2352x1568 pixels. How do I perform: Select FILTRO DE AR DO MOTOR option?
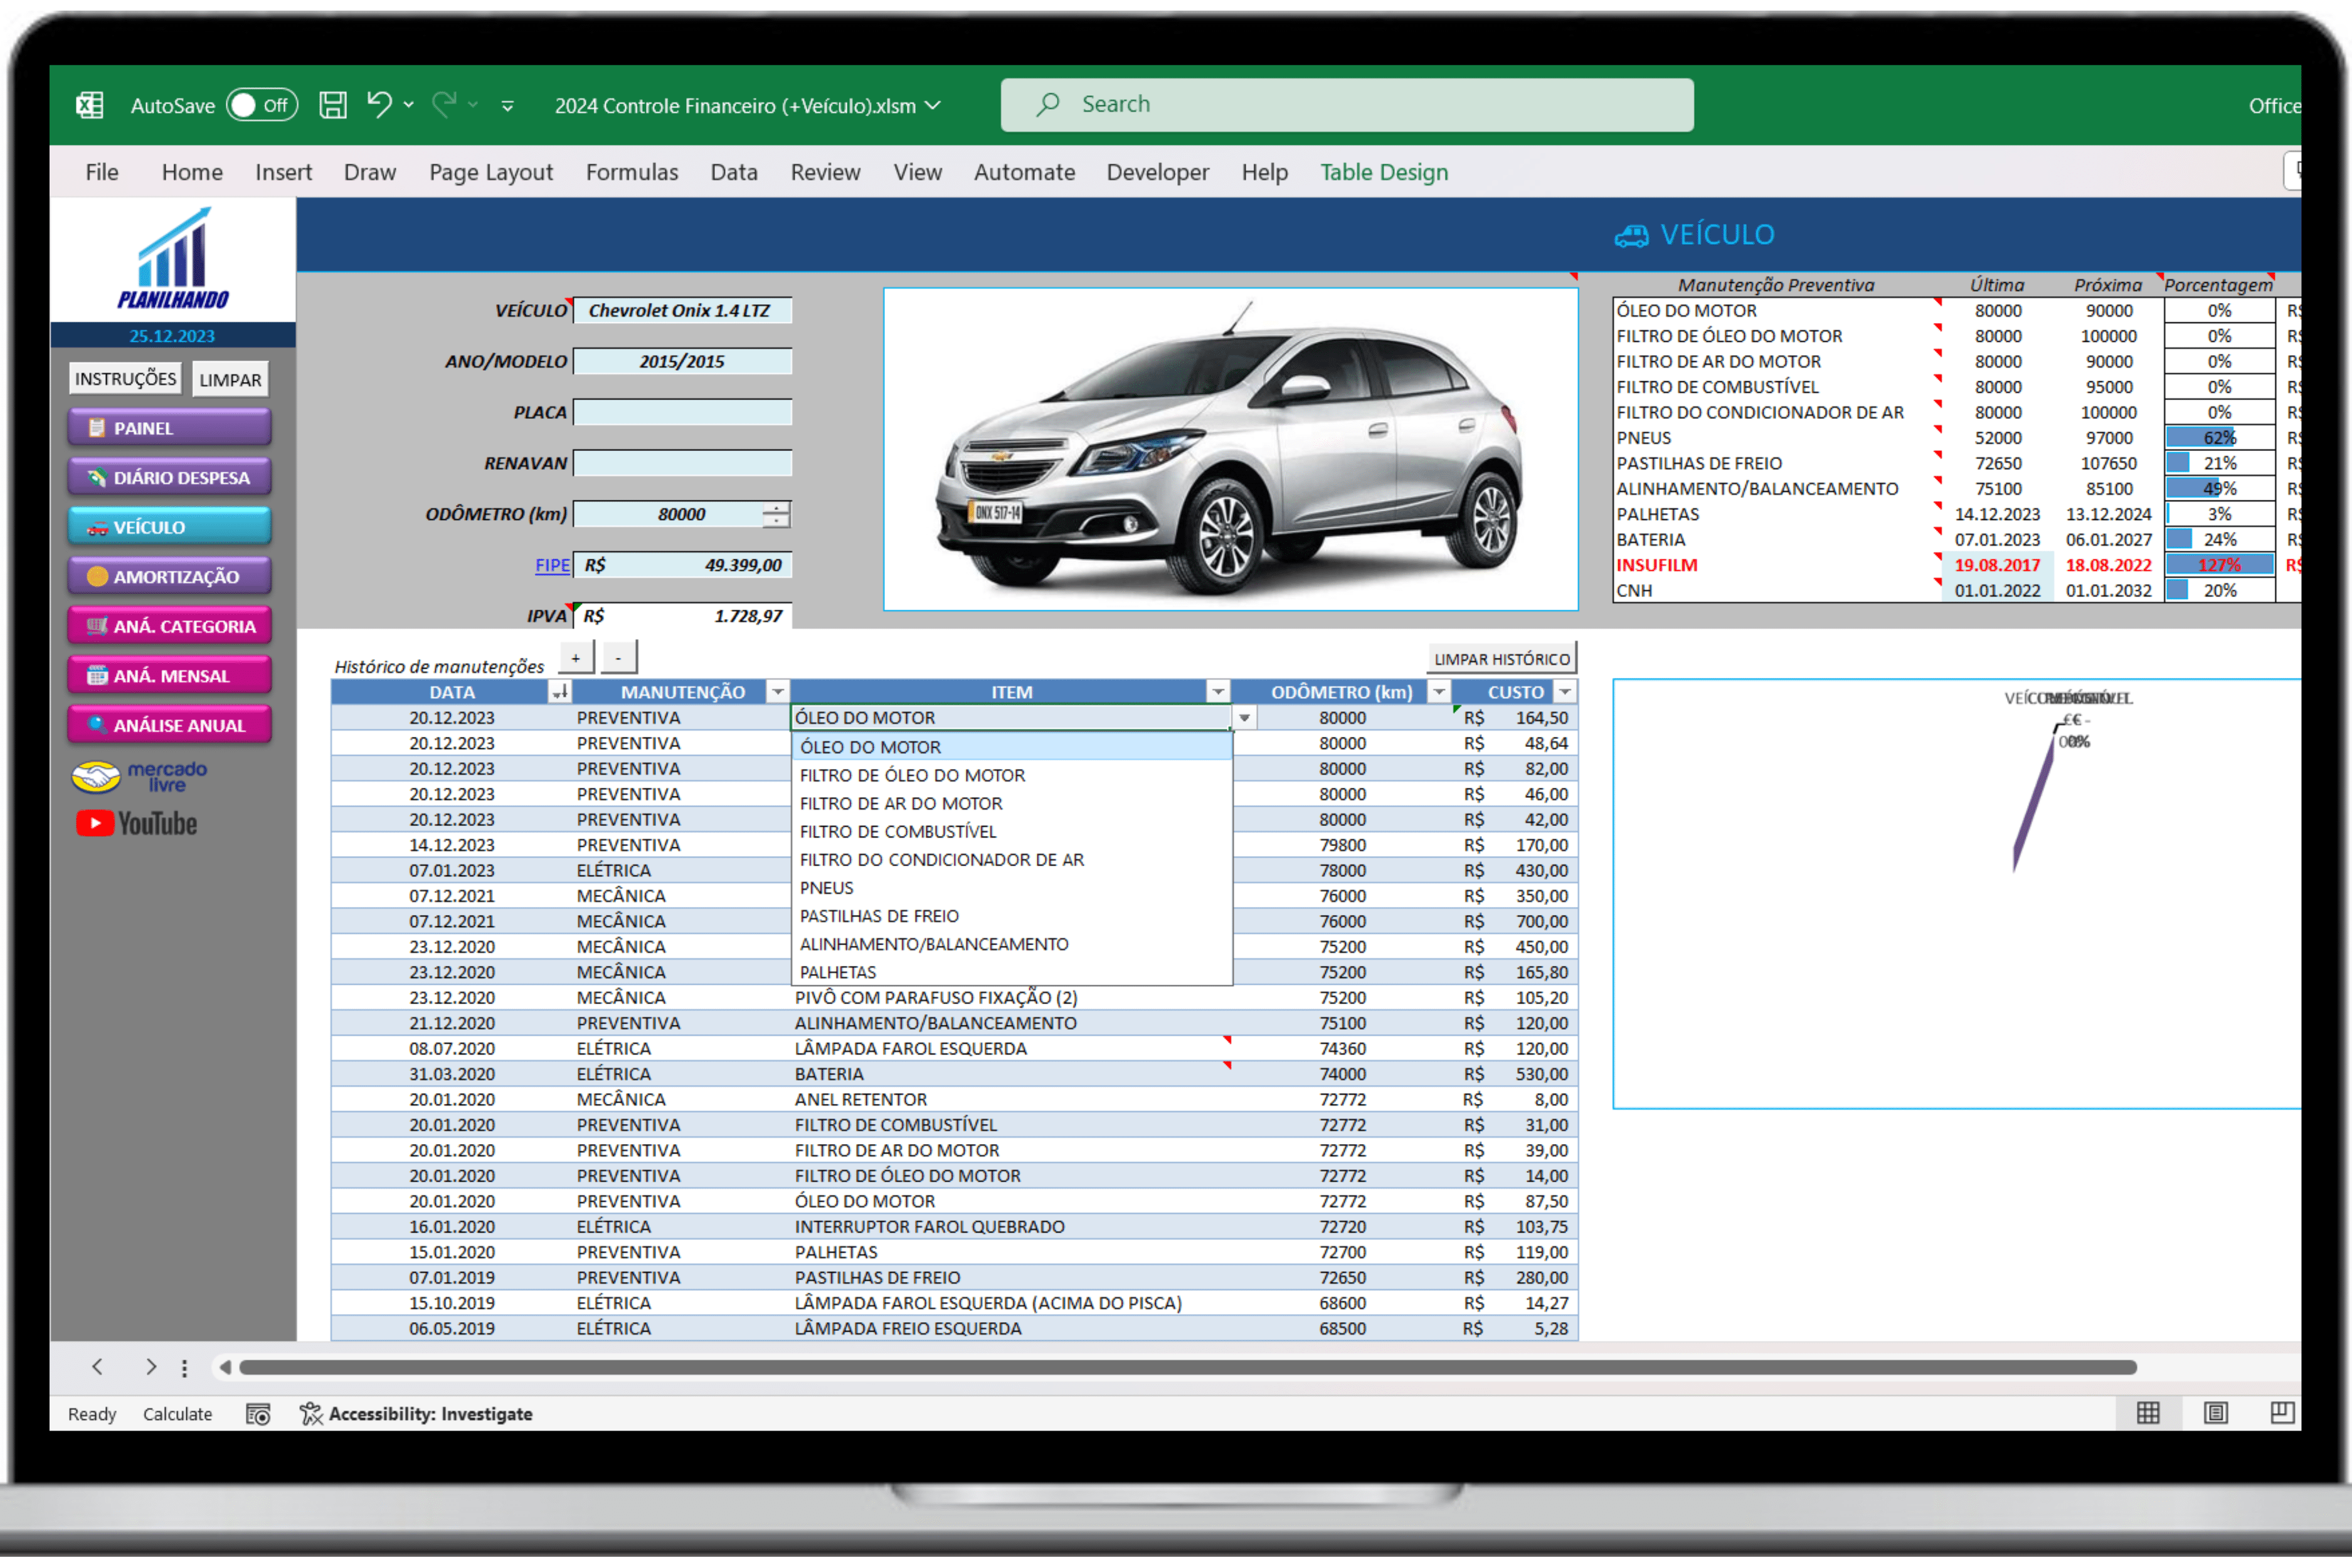(1011, 803)
